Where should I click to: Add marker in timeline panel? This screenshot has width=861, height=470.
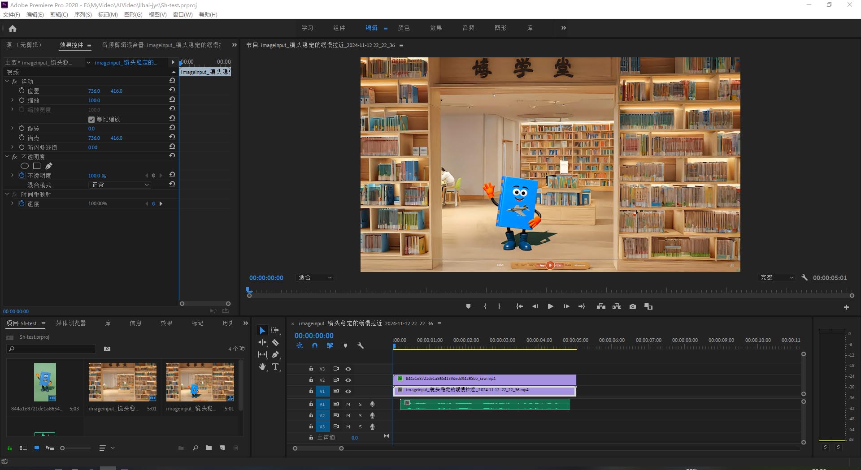[x=345, y=345]
